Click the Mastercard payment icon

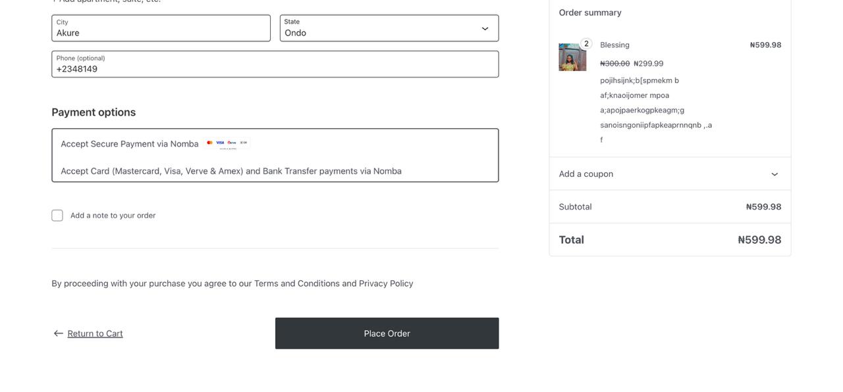point(209,143)
